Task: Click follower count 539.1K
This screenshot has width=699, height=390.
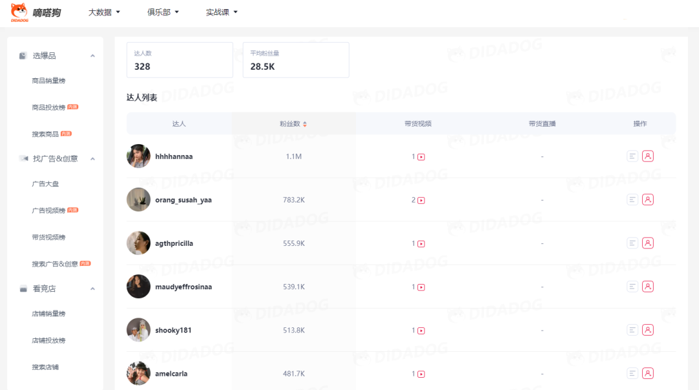Action: tap(294, 287)
